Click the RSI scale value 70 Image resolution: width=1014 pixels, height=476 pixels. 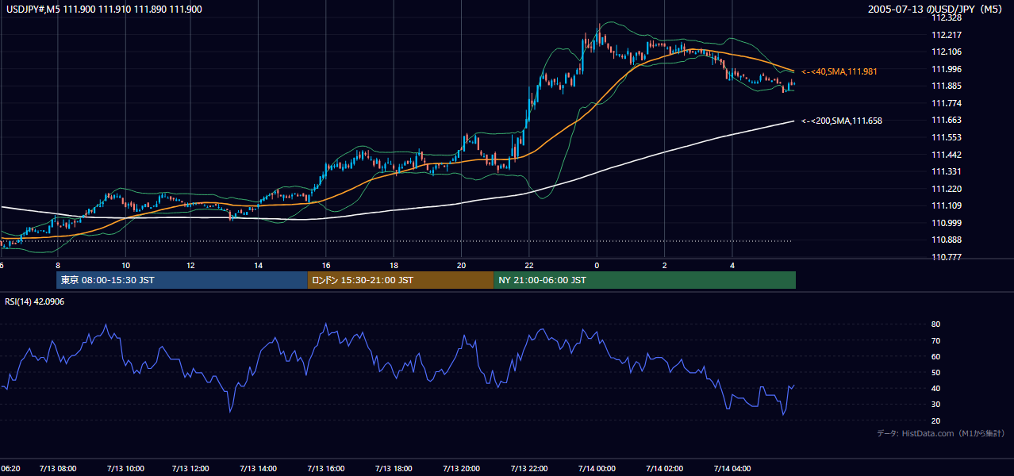pyautogui.click(x=936, y=340)
